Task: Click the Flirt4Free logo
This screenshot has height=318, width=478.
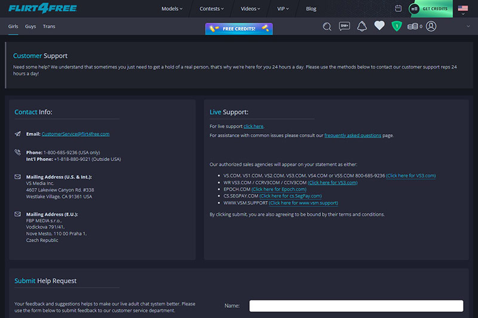Action: tap(42, 8)
